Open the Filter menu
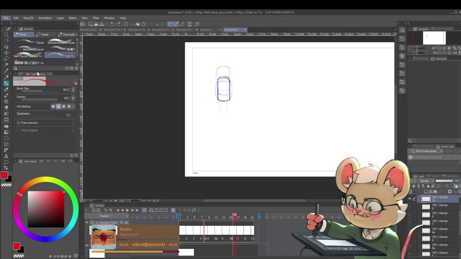This screenshot has width=461, height=259. pos(96,18)
